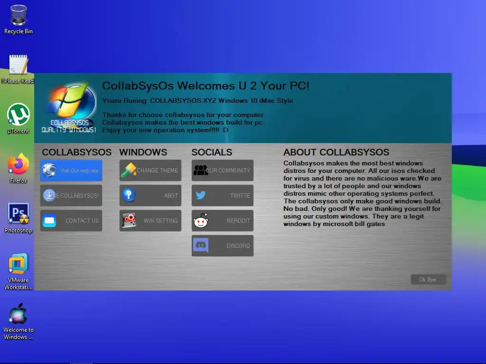This screenshot has width=486, height=364.
Task: Click the download icon beside COLLABSYSOS!
Action: coord(49,195)
